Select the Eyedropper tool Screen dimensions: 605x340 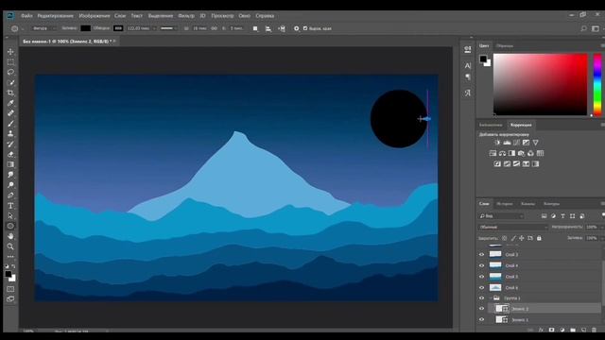coord(10,103)
